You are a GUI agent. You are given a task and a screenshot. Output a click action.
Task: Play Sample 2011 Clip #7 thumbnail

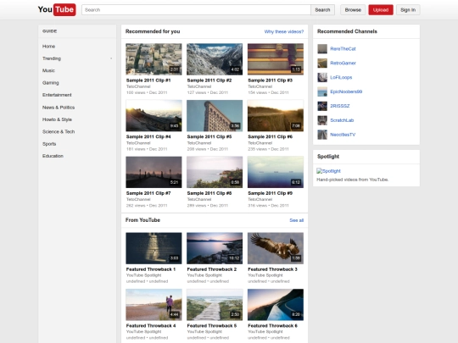pos(154,172)
